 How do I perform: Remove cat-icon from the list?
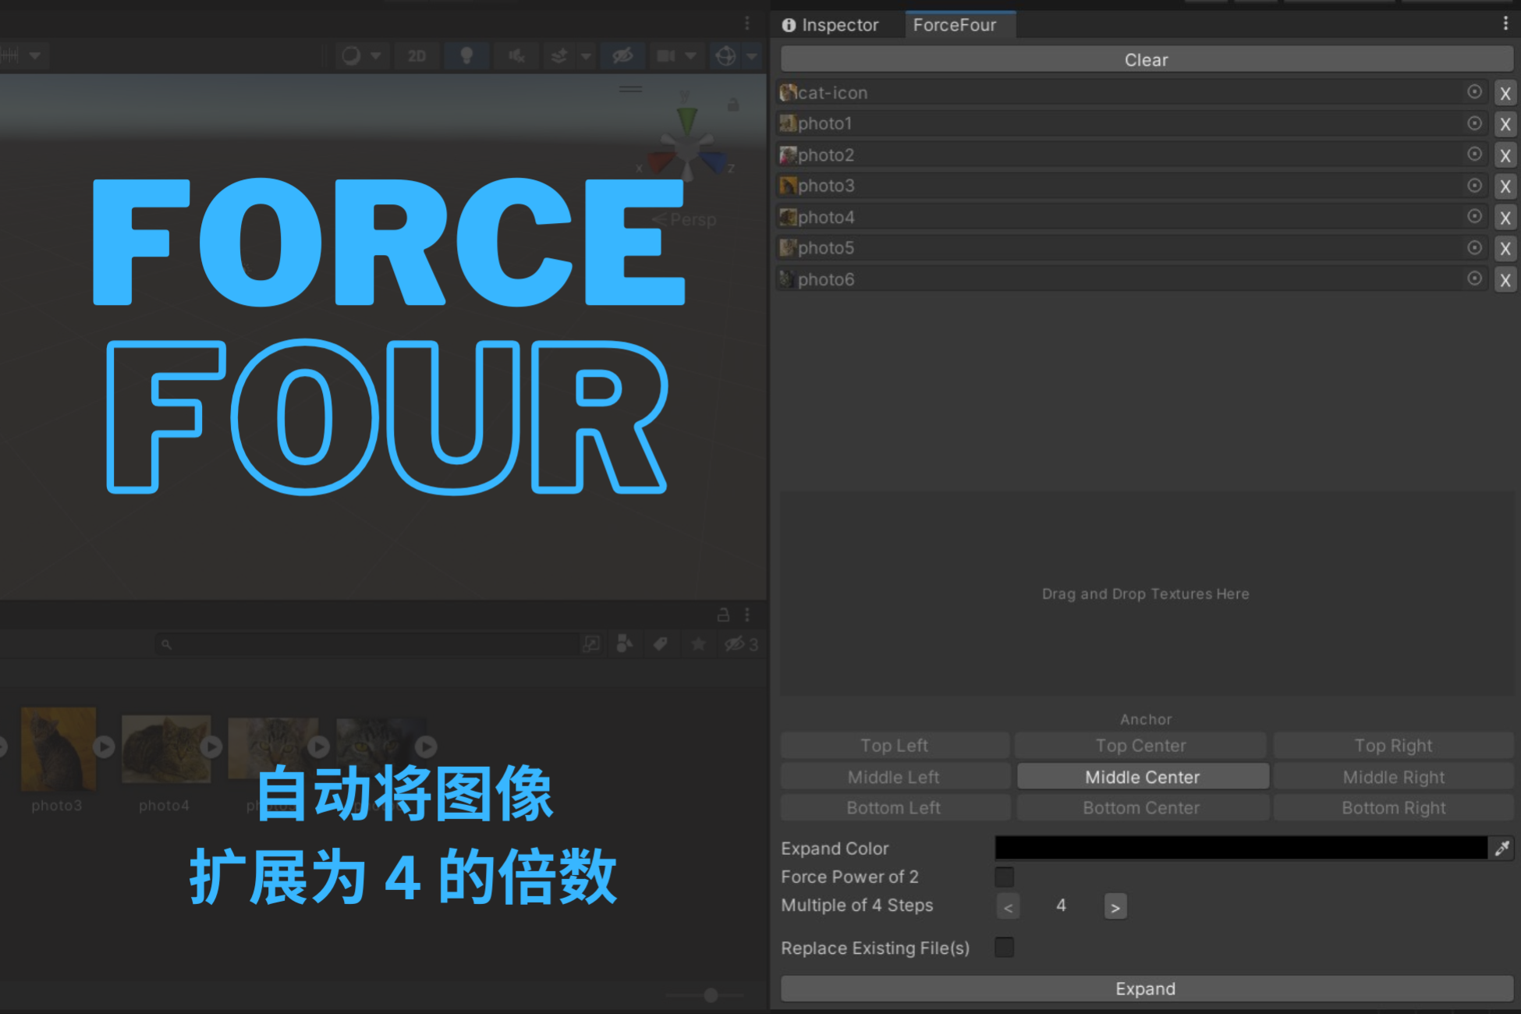click(x=1505, y=94)
